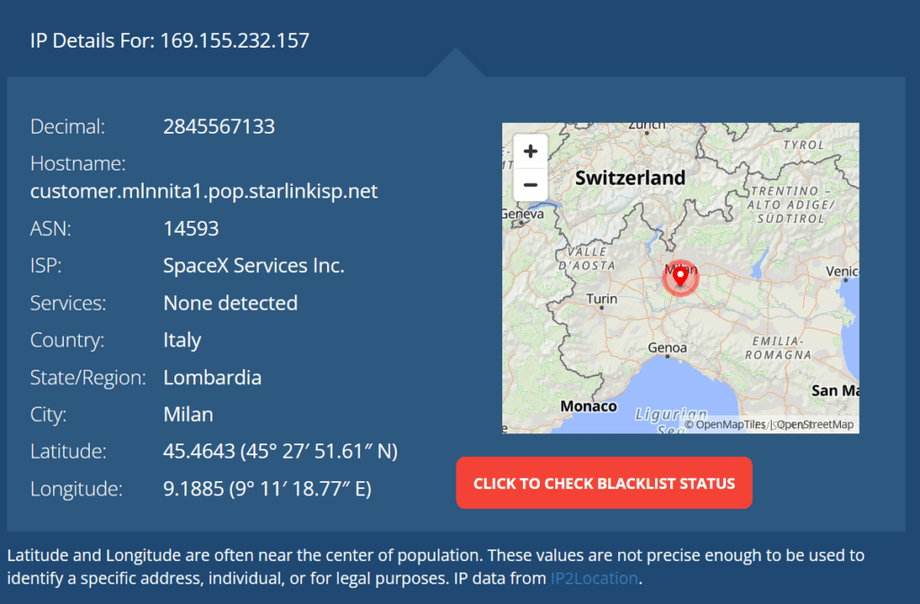Click the ISP value SpaceX Services Inc.
The image size is (920, 604).
tap(254, 266)
